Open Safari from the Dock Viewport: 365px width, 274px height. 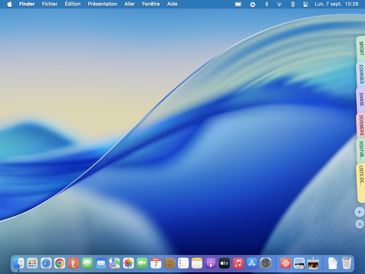point(46,264)
